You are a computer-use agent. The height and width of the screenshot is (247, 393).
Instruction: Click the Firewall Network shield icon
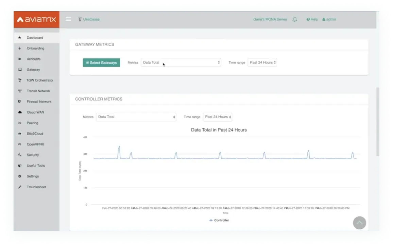[20, 101]
